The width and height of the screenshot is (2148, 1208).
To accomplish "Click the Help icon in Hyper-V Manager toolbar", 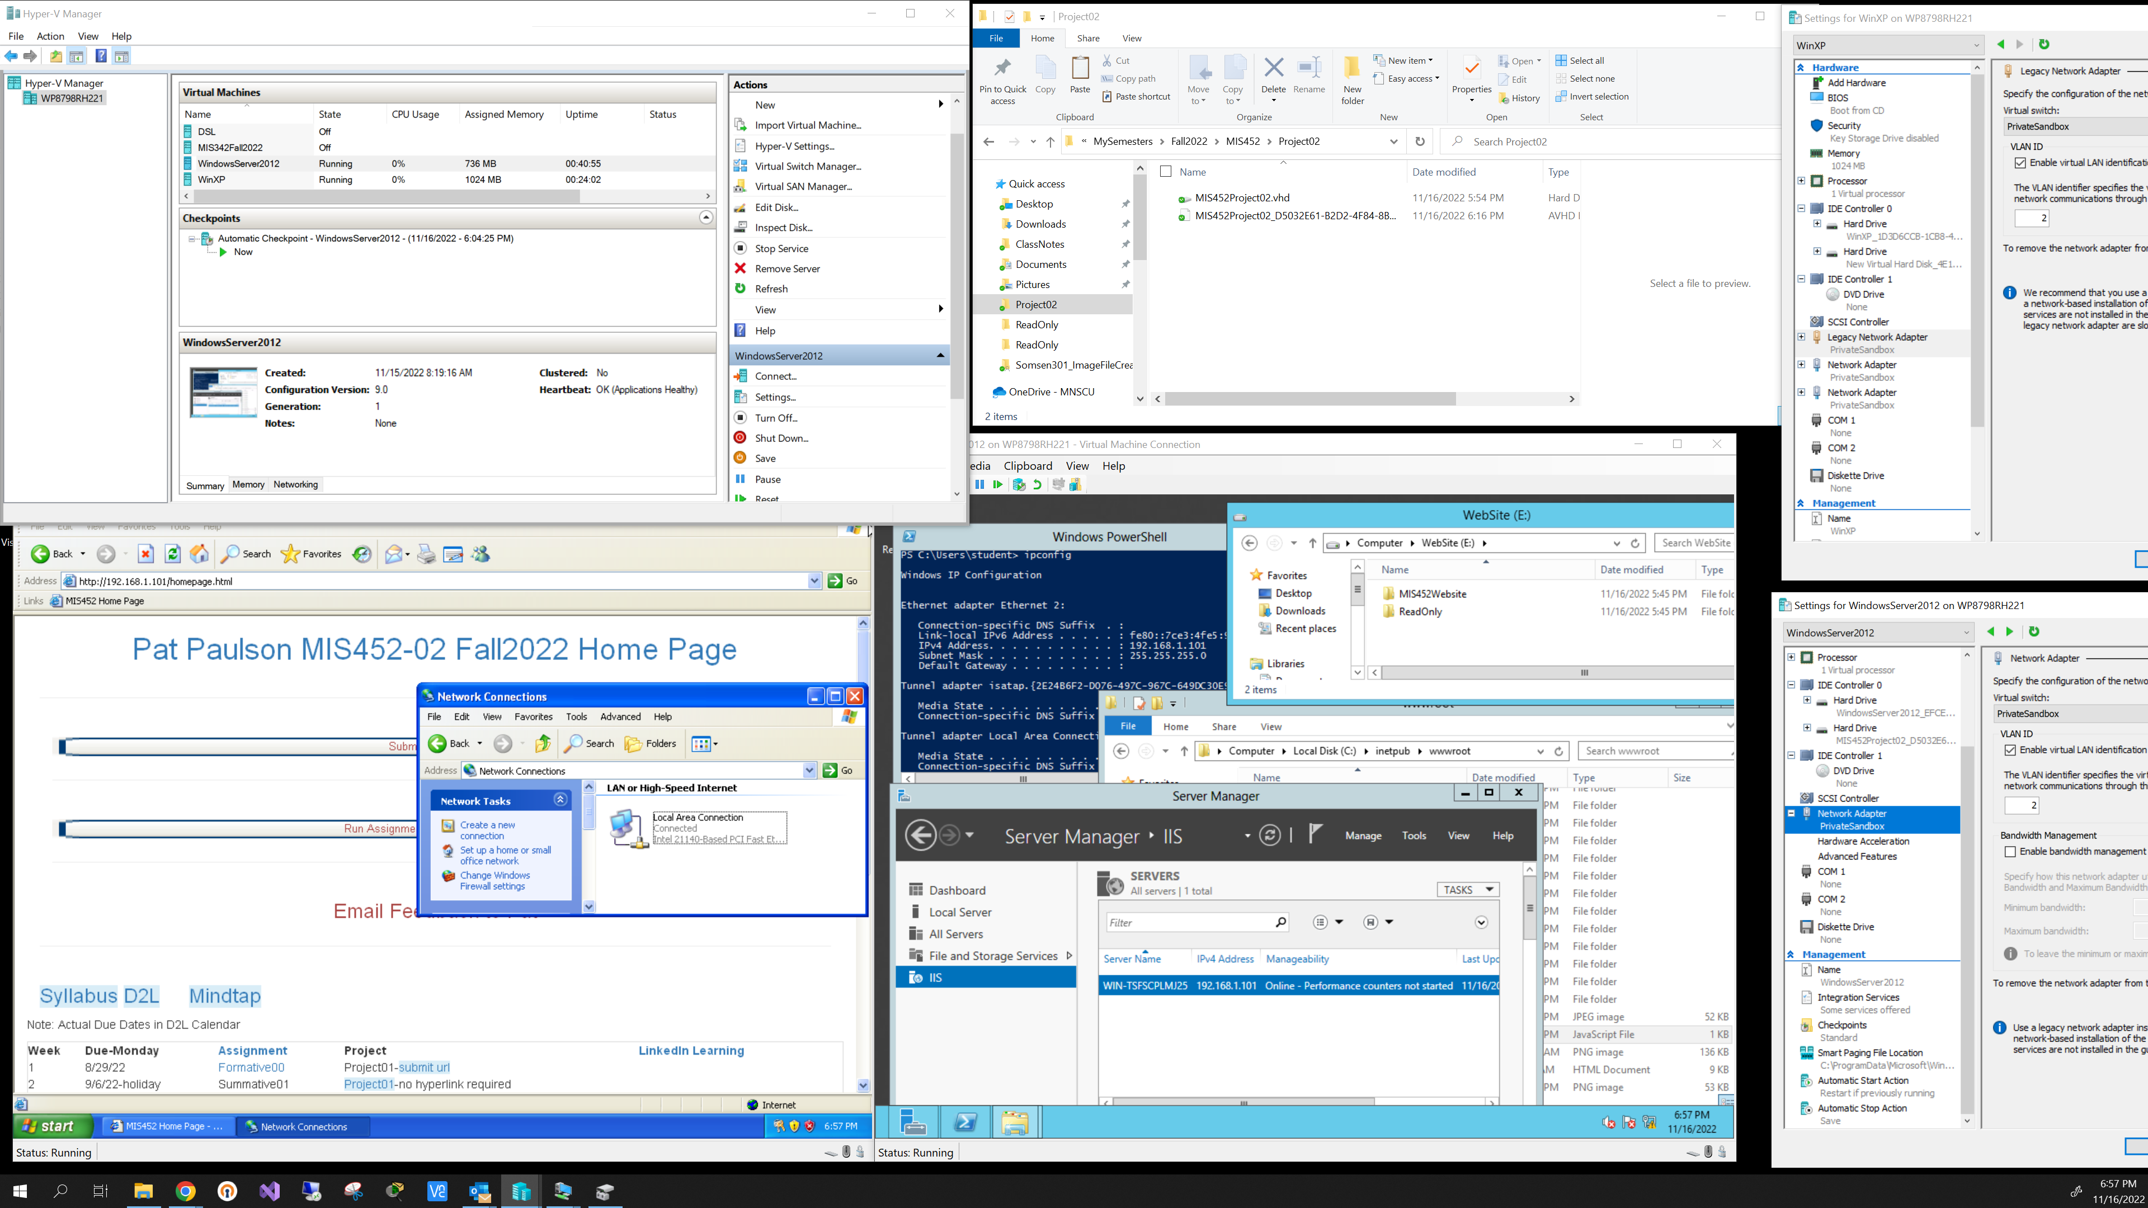I will pyautogui.click(x=101, y=56).
